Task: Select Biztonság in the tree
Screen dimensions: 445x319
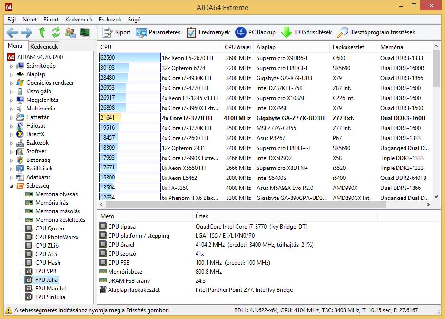Action: pyautogui.click(x=38, y=160)
